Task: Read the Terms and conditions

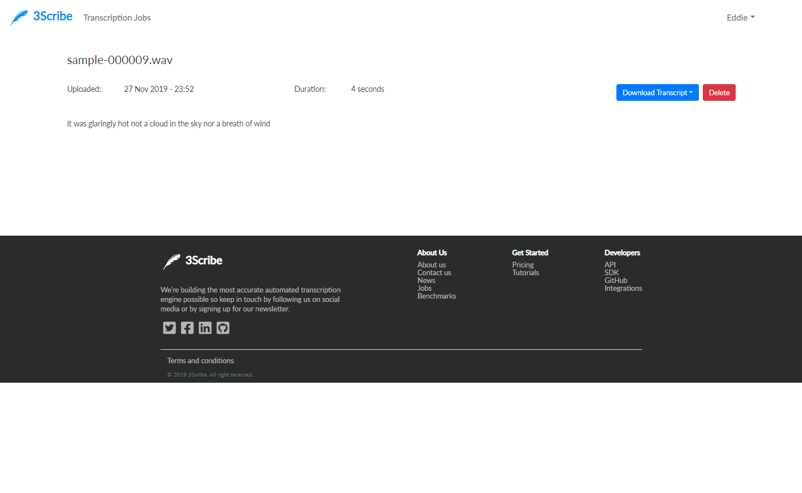Action: (200, 360)
